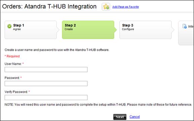
Task: Click the help document icon
Action: click(185, 26)
